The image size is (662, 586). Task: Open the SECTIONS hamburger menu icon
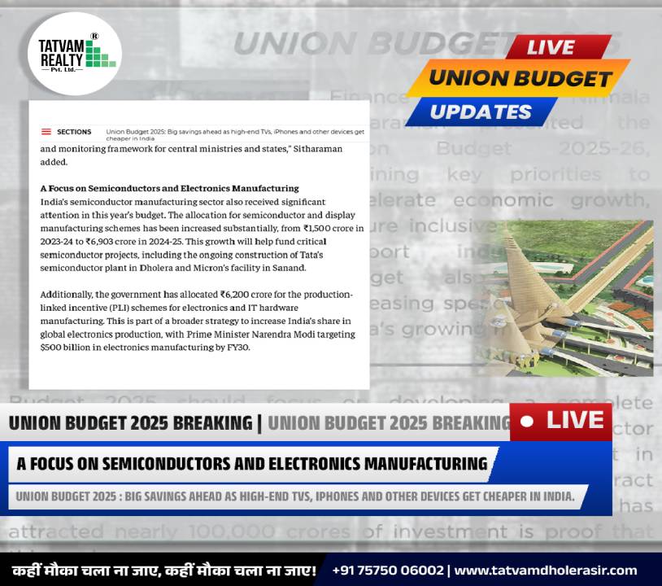(46, 132)
